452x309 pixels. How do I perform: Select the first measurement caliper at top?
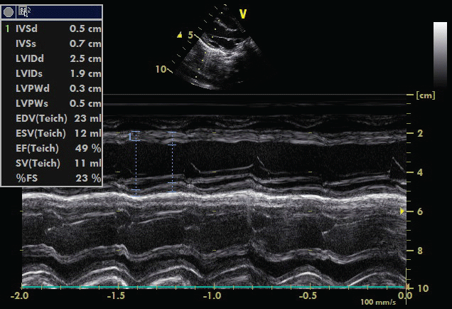click(x=134, y=133)
